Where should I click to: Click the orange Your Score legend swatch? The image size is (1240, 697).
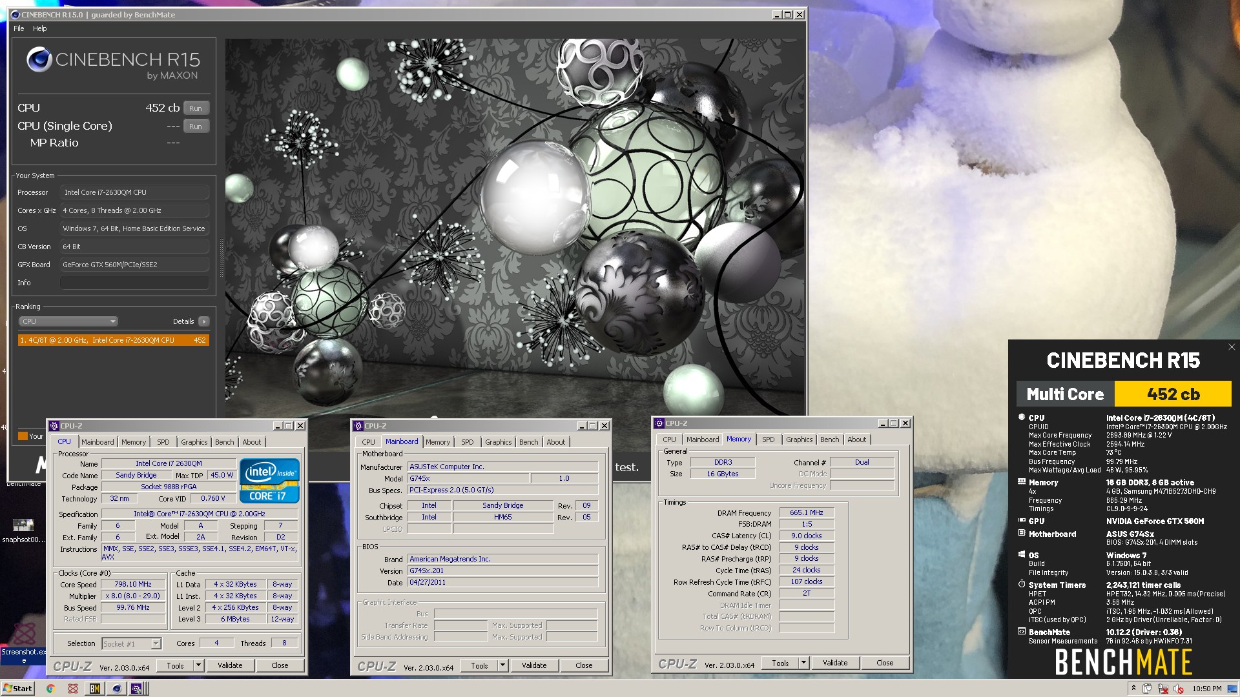(x=23, y=436)
